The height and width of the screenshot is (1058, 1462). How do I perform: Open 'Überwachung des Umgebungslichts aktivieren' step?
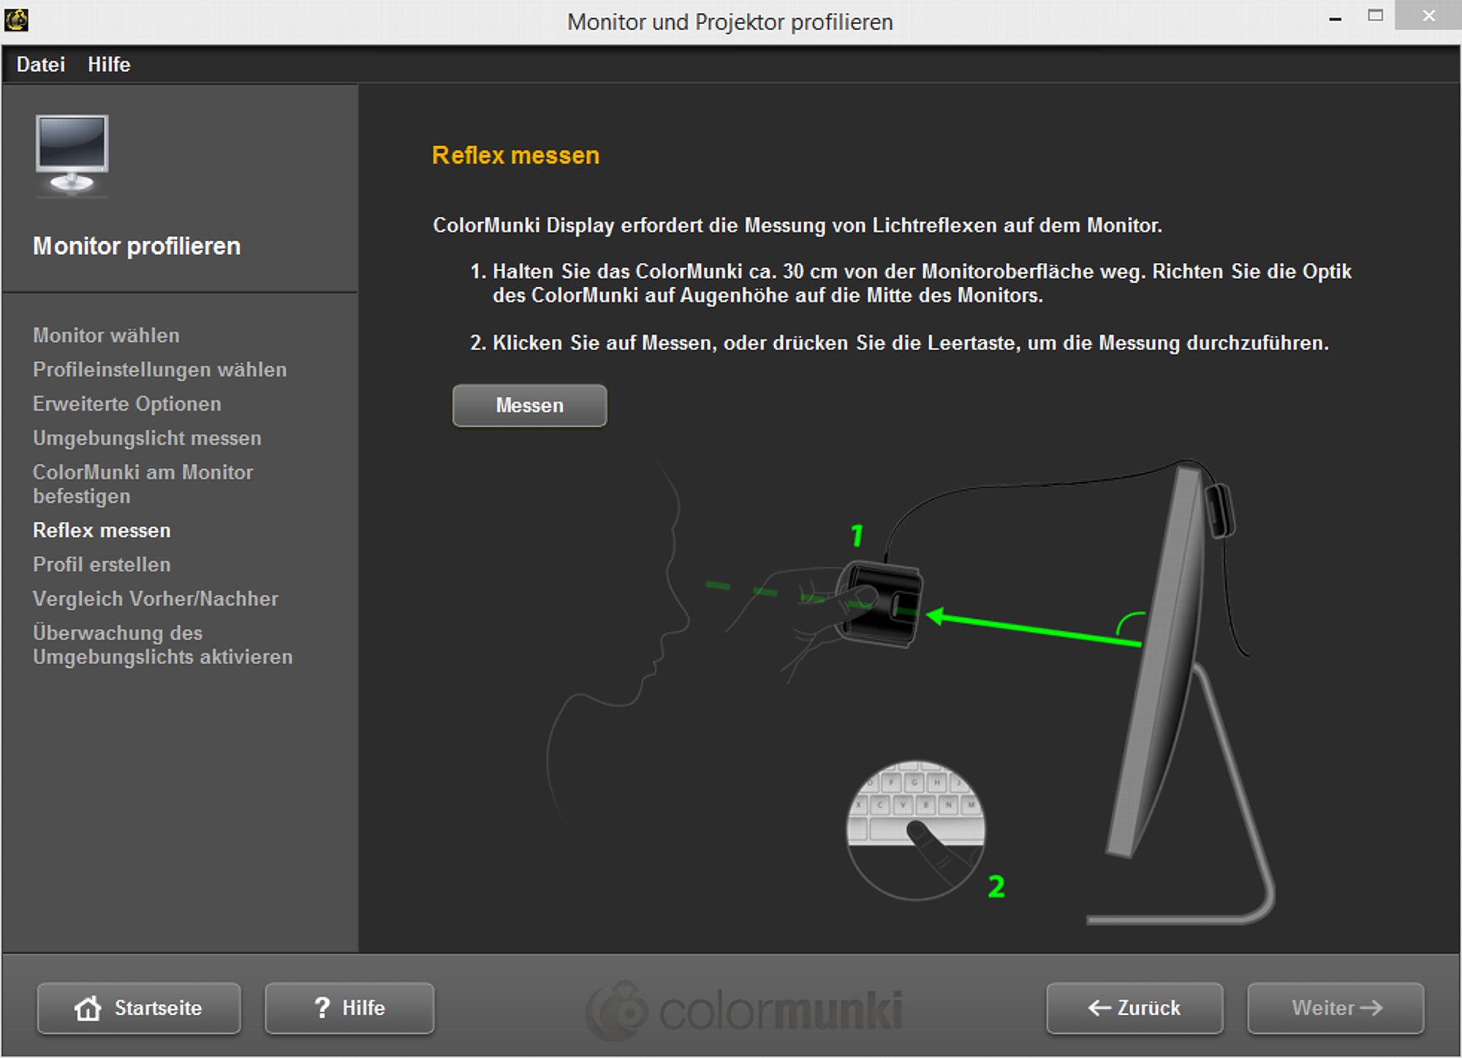(x=162, y=644)
